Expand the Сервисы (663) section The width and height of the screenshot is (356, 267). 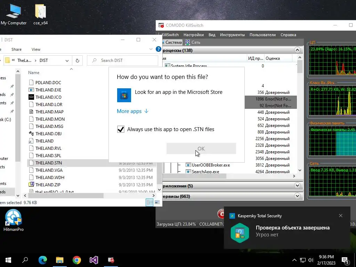coord(298,196)
